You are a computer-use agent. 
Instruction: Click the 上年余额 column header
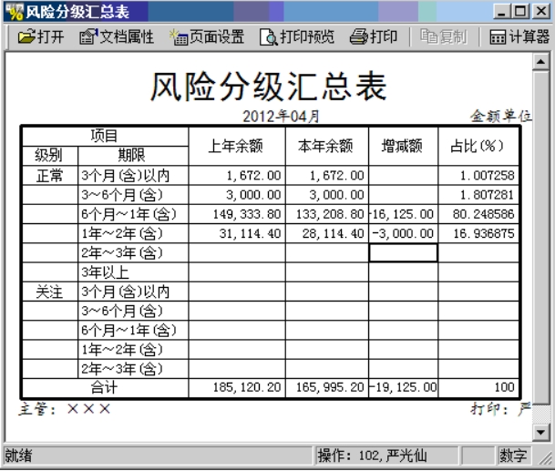(x=236, y=146)
